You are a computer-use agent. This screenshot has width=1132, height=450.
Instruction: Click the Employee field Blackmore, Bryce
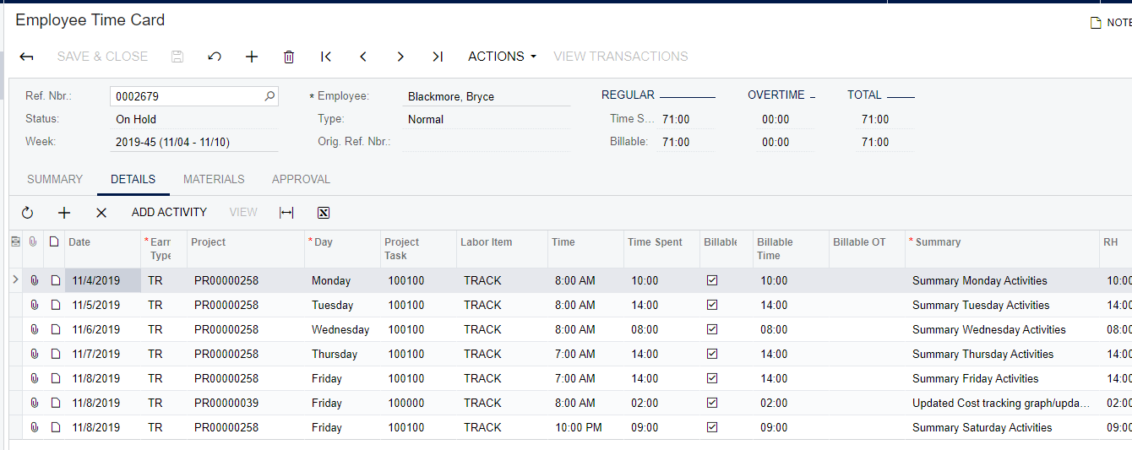click(x=487, y=96)
